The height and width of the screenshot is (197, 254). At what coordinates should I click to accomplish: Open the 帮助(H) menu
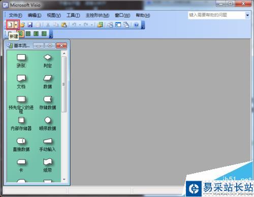pos(143,15)
